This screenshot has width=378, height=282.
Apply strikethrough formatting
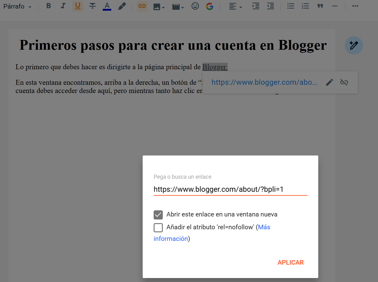click(x=92, y=6)
